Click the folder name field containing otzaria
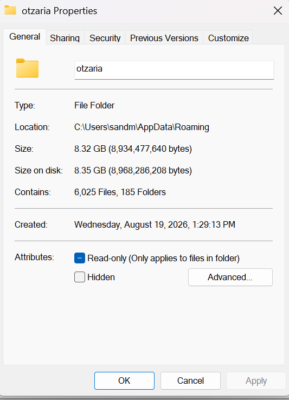The image size is (289, 400). pyautogui.click(x=174, y=70)
